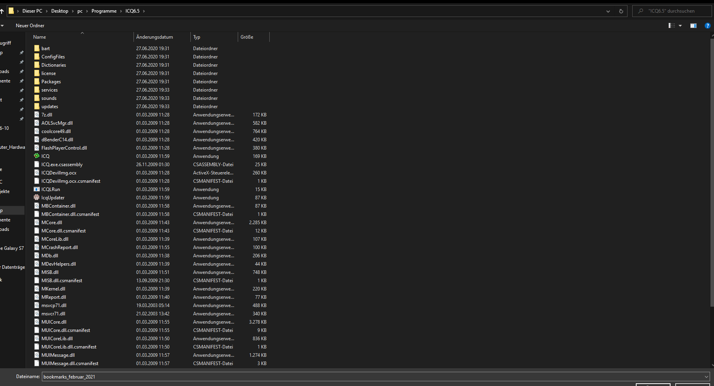Image resolution: width=714 pixels, height=386 pixels.
Task: Click the change view layout icon
Action: tap(672, 26)
